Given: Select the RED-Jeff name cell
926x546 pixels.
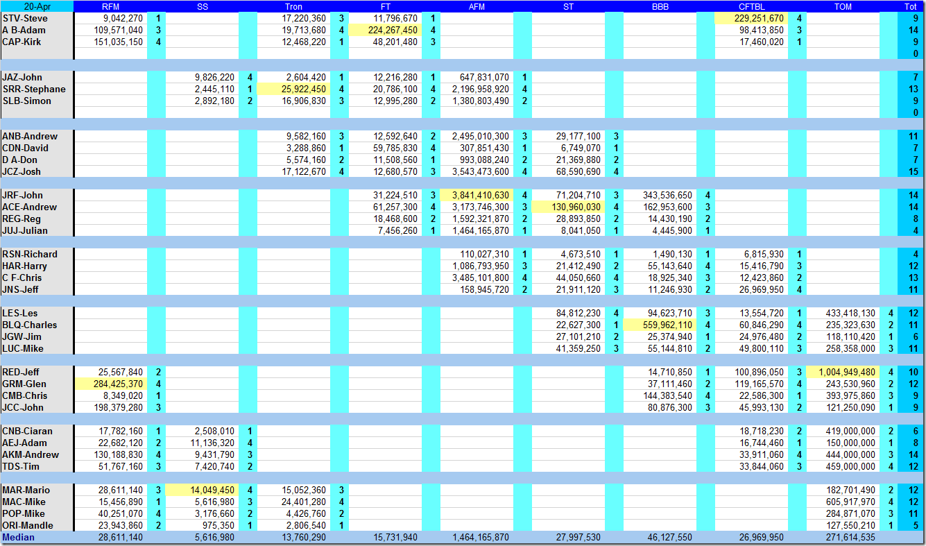Looking at the screenshot, I should (x=37, y=372).
